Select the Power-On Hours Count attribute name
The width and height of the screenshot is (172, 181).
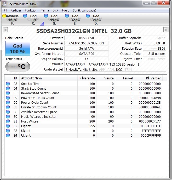click(x=38, y=98)
